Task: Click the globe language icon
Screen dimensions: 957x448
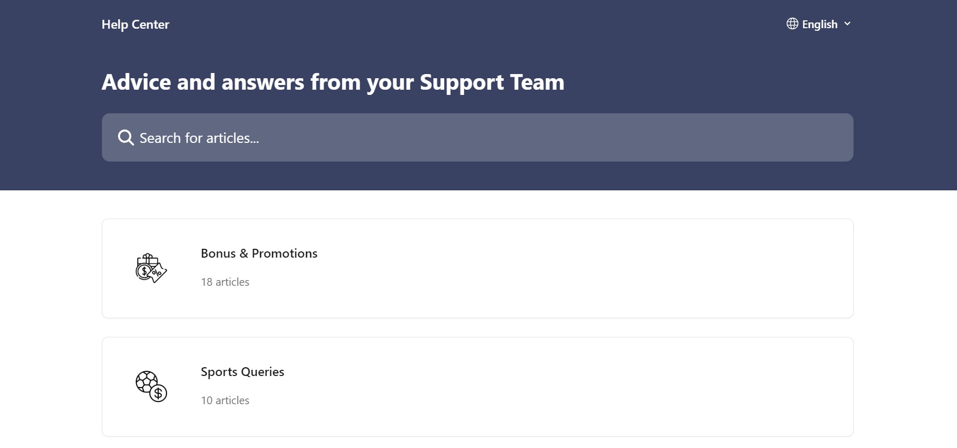Action: pyautogui.click(x=792, y=24)
